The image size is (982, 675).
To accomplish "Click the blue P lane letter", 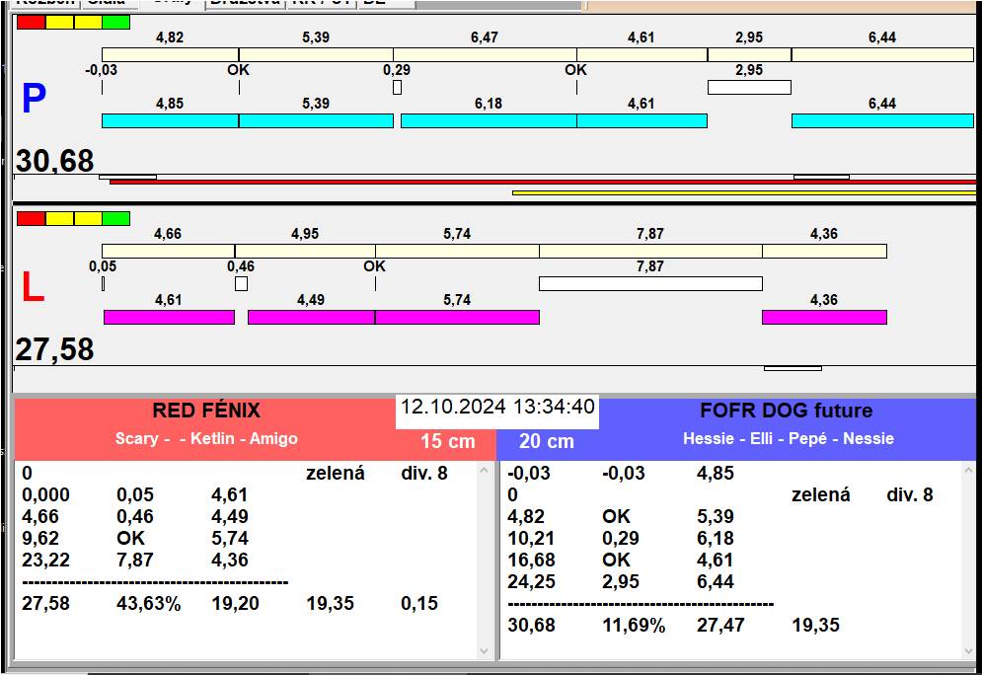I will 34,99.
